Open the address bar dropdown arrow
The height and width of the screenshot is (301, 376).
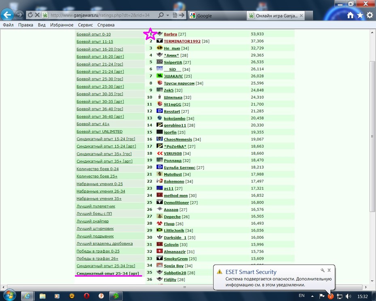click(x=168, y=15)
